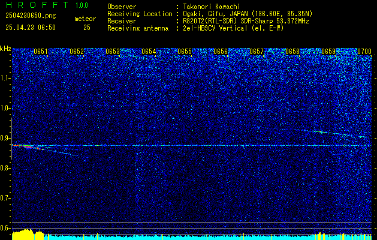Click the version number 1.0.0
The image size is (377, 240).
coord(82,5)
